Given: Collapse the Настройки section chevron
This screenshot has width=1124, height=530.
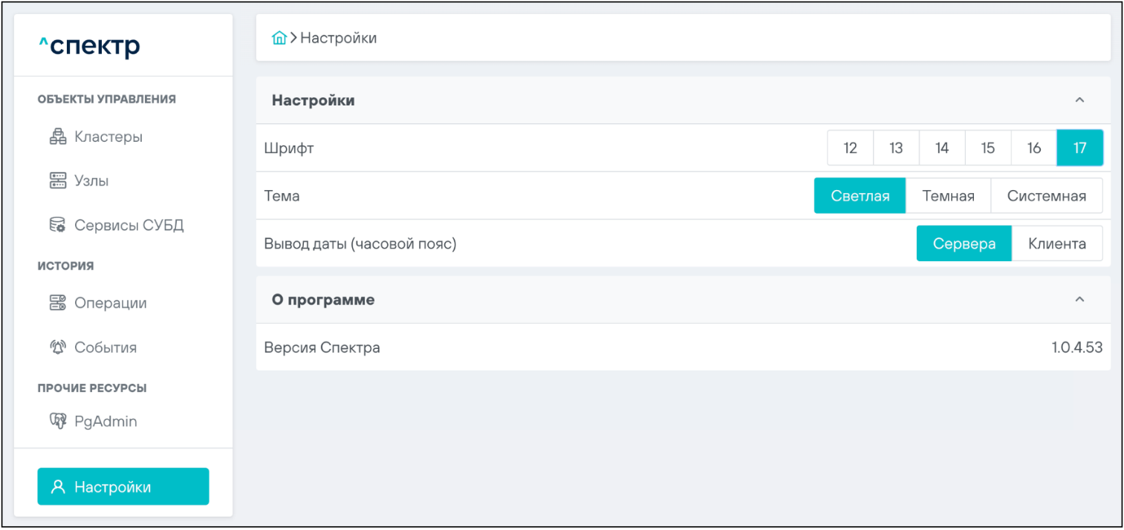Looking at the screenshot, I should tap(1079, 100).
